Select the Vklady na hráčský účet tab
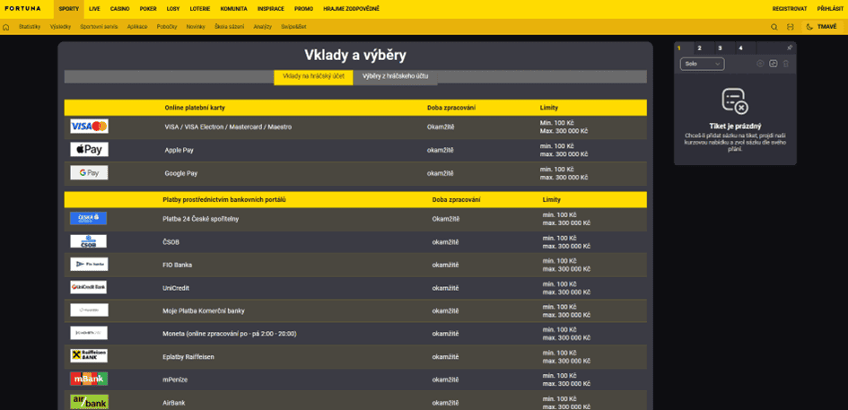 [314, 77]
